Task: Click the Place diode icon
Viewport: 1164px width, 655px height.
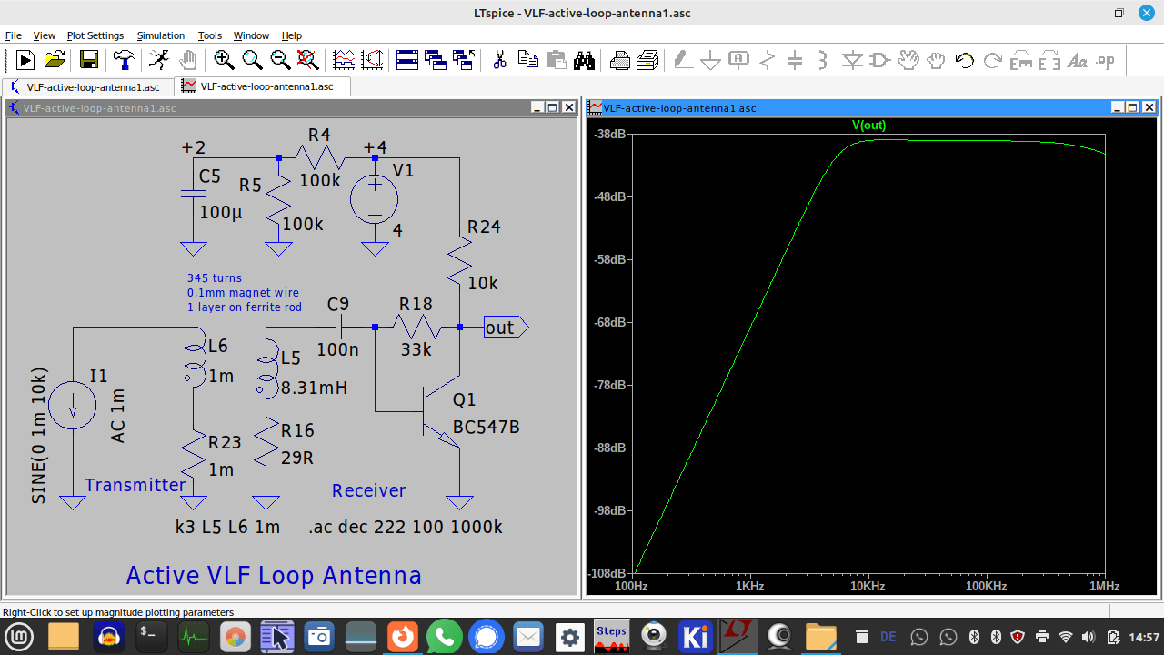Action: point(851,60)
